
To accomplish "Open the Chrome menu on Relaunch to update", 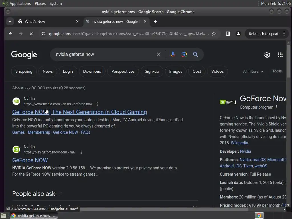I will tap(284, 34).
